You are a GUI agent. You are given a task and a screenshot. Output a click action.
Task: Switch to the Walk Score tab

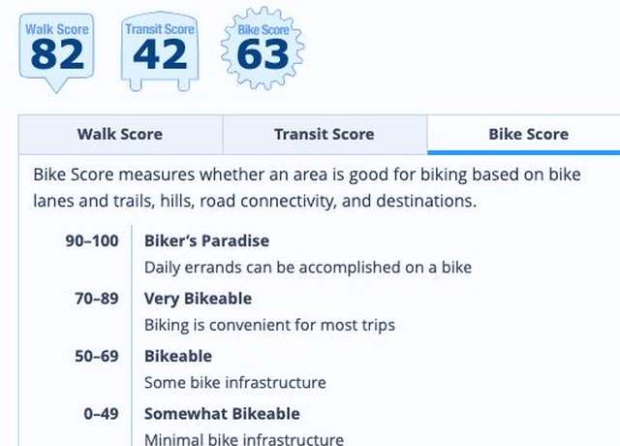120,135
